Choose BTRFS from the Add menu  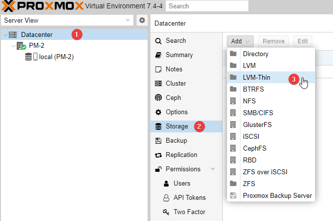pos(271,89)
